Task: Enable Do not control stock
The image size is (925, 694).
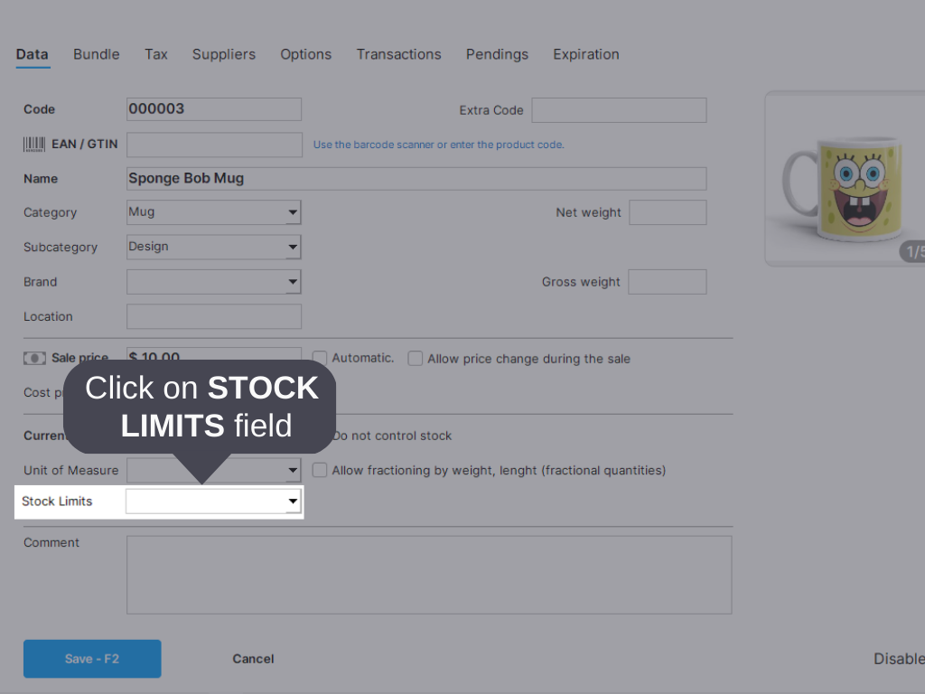Action: pyautogui.click(x=320, y=436)
